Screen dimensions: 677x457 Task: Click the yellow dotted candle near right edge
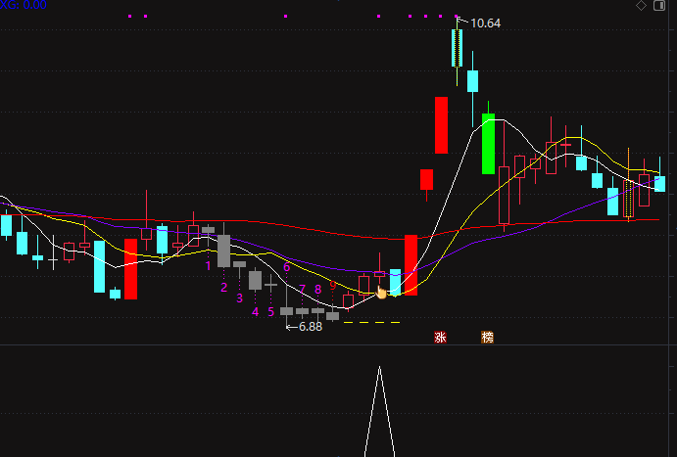[629, 199]
